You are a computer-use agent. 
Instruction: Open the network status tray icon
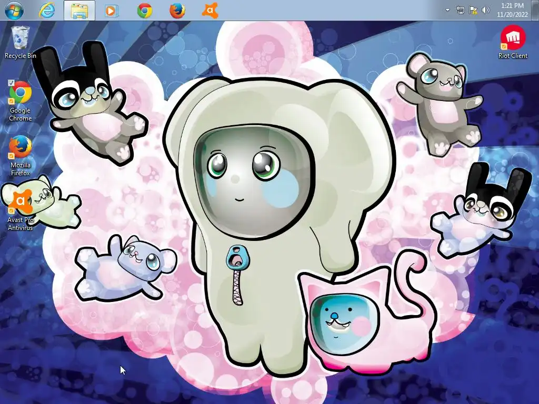[460, 11]
